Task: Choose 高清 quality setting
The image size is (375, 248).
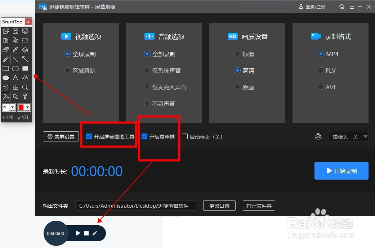Action: pyautogui.click(x=244, y=71)
